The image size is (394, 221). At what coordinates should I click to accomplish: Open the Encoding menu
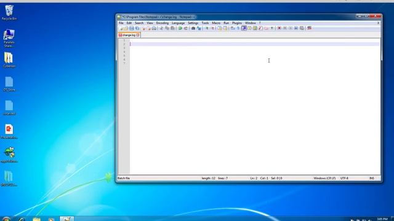(x=163, y=23)
